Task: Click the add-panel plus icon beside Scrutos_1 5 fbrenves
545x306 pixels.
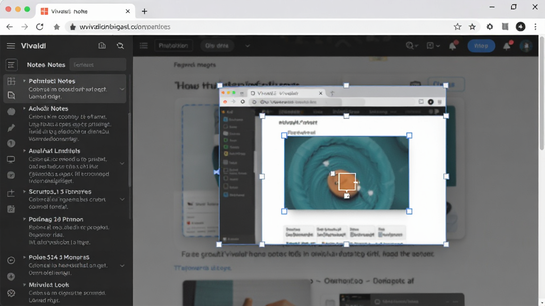Action: [x=11, y=193]
